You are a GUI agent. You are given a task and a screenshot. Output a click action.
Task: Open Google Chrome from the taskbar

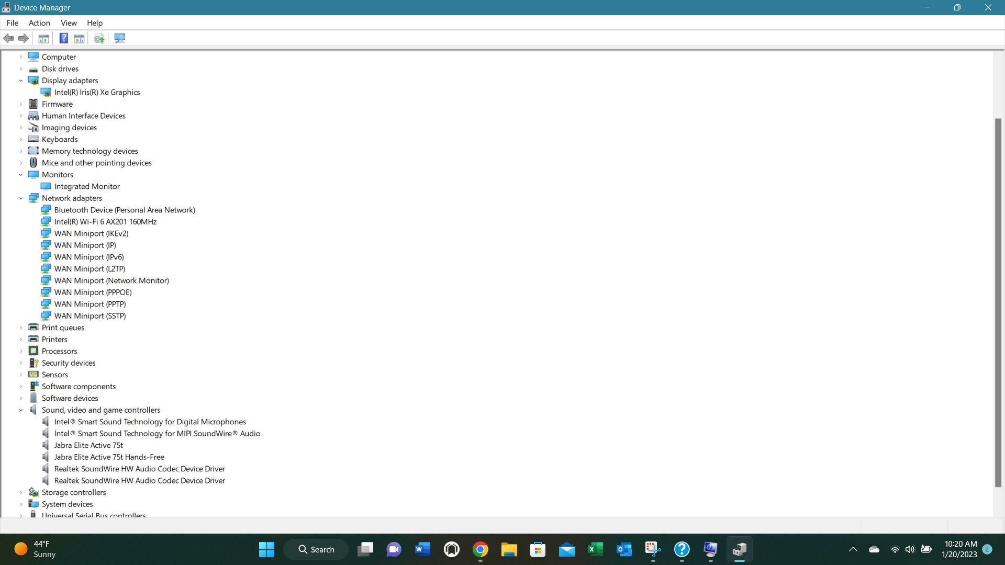coord(481,549)
